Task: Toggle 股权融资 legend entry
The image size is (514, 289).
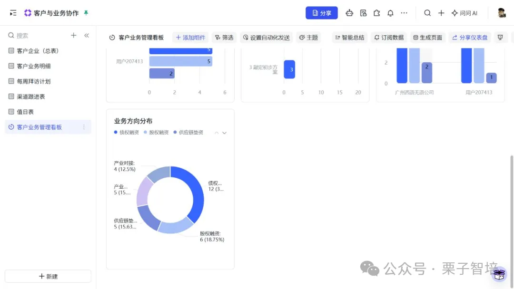Action: pos(156,132)
